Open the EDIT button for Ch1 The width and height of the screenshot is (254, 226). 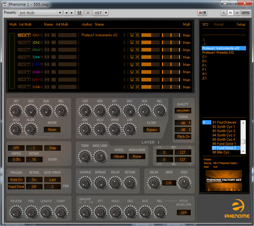(x=24, y=35)
